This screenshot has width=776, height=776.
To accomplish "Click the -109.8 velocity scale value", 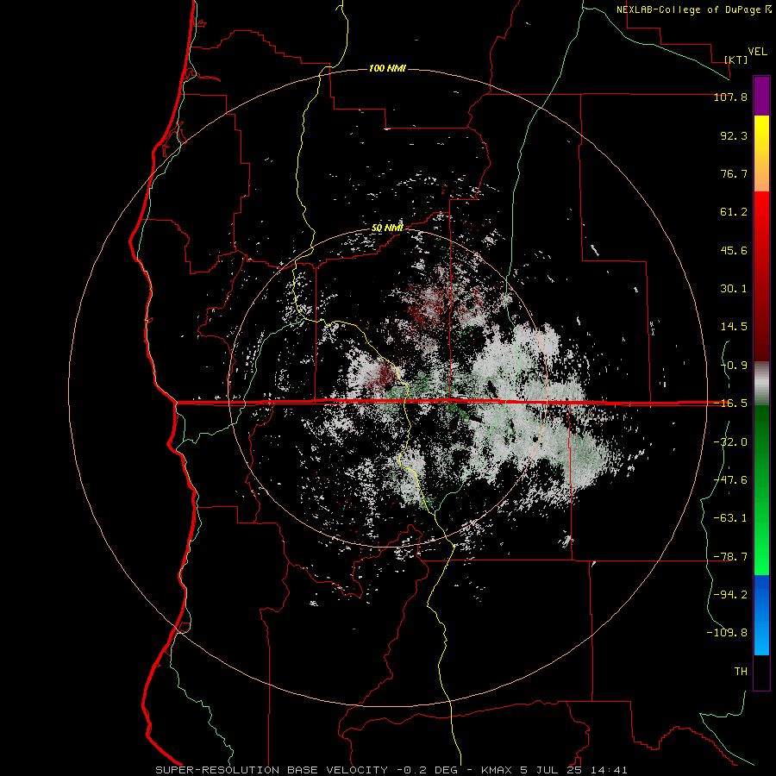I will pyautogui.click(x=727, y=633).
